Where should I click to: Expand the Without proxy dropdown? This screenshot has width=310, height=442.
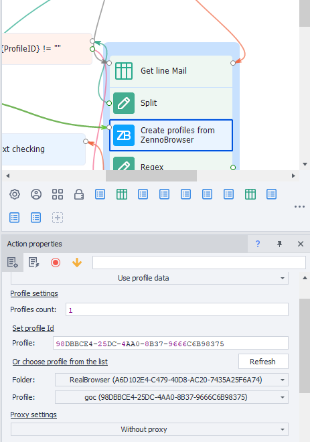click(150, 429)
